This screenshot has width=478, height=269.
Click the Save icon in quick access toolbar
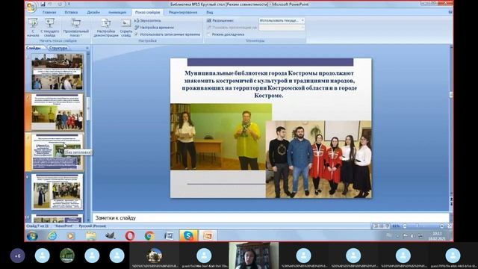pyautogui.click(x=43, y=4)
